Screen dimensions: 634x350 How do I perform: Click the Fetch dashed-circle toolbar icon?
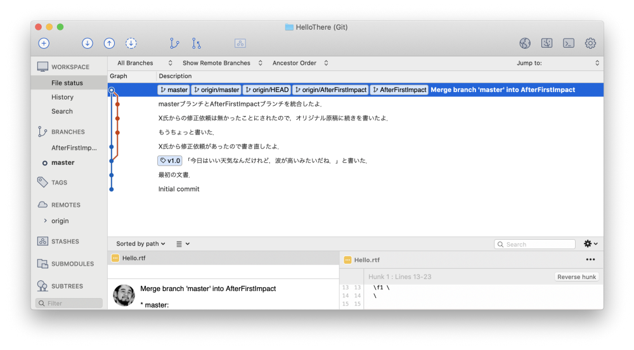131,43
